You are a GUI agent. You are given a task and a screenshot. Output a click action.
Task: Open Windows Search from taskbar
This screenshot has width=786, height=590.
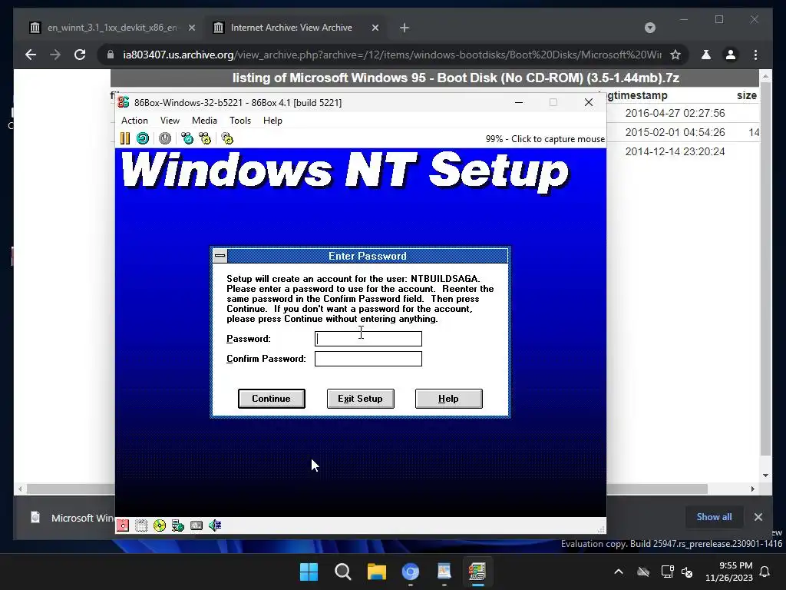343,572
